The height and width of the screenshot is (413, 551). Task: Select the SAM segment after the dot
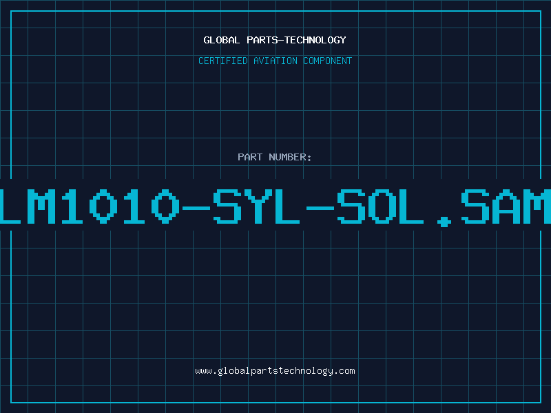point(506,206)
